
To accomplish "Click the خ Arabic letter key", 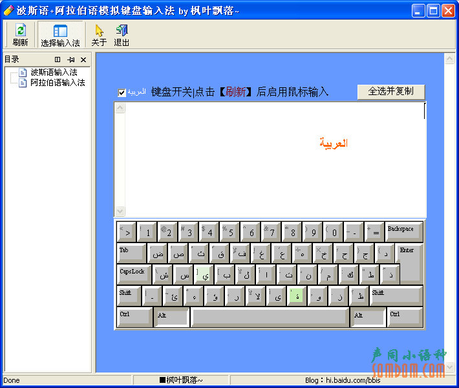I will click(x=323, y=253).
